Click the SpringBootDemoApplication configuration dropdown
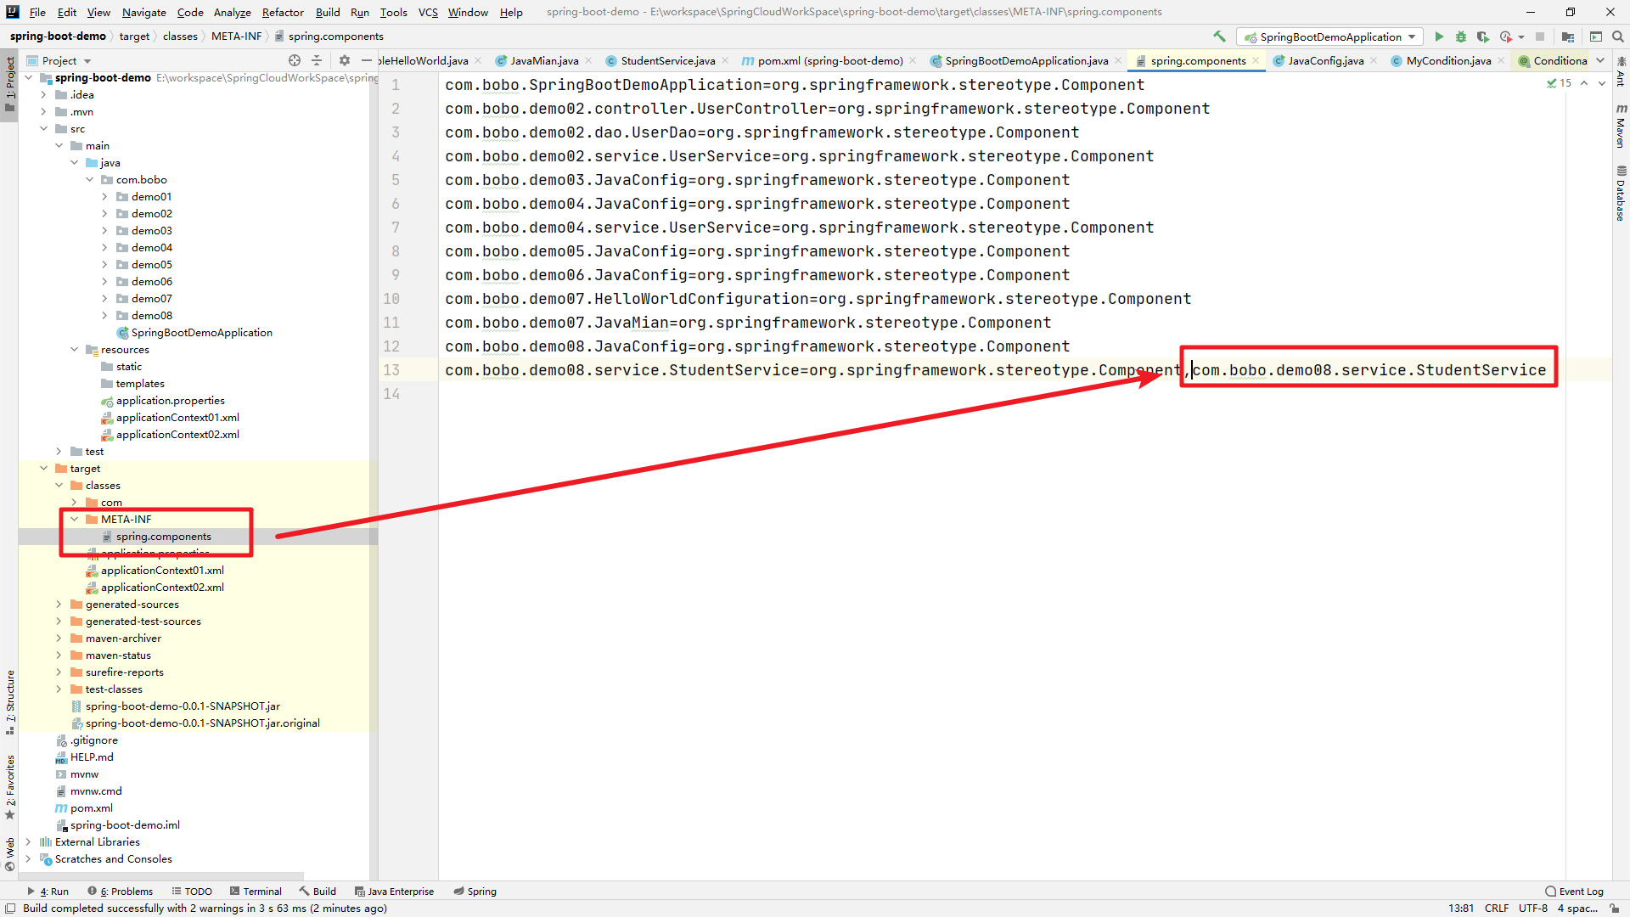 click(x=1331, y=36)
